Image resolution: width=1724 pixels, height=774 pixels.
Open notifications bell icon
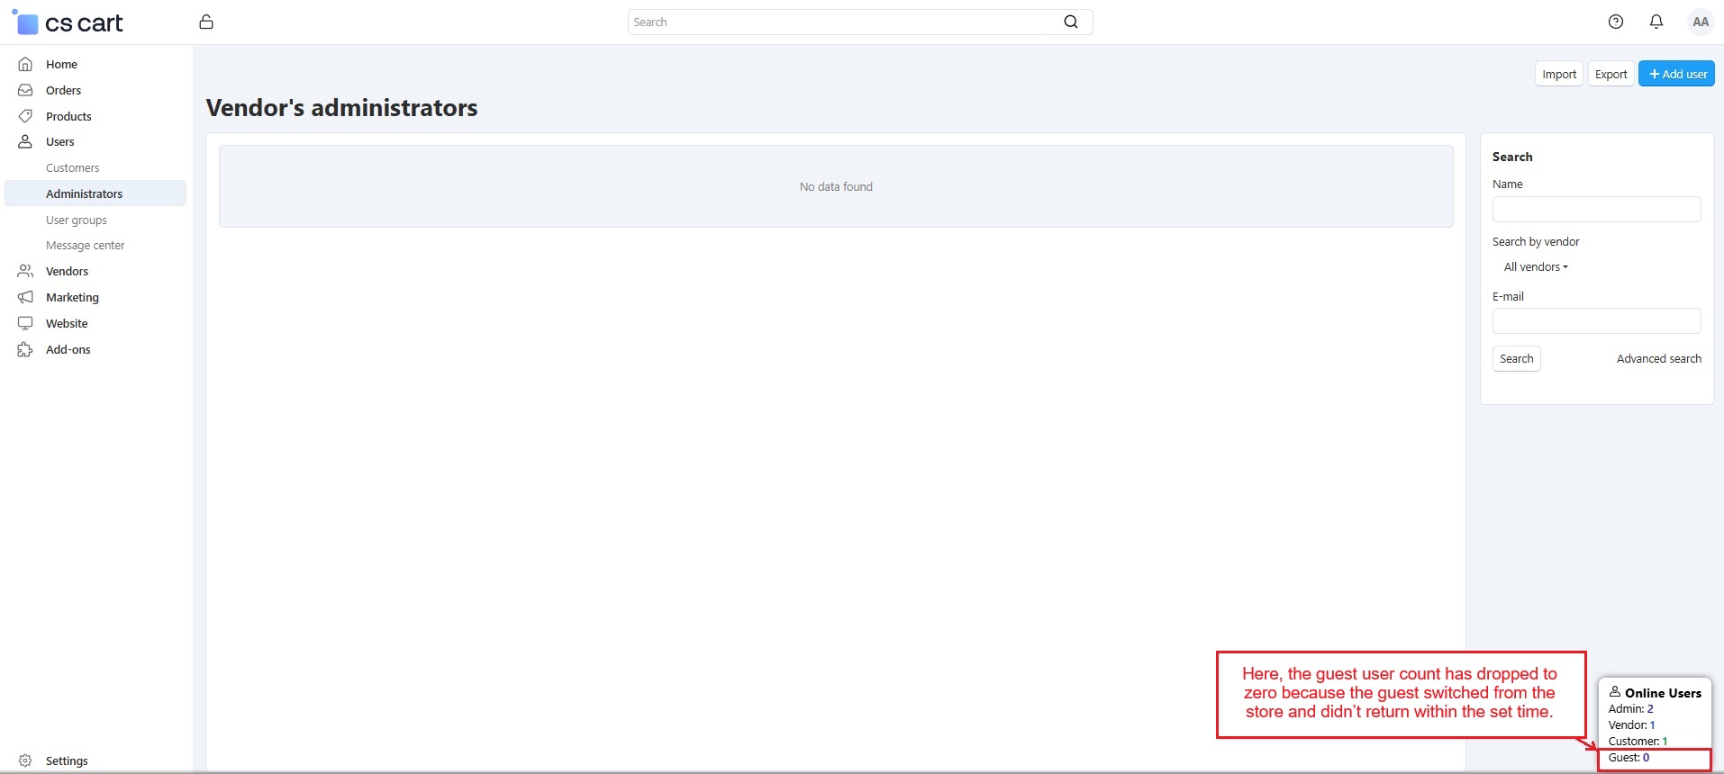pos(1656,22)
